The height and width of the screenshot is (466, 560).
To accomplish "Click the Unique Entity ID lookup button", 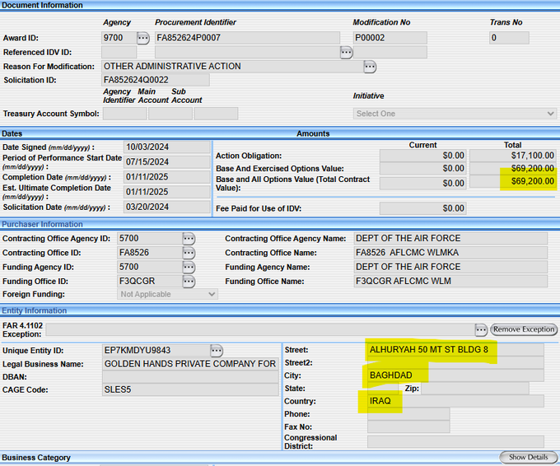I will point(217,351).
